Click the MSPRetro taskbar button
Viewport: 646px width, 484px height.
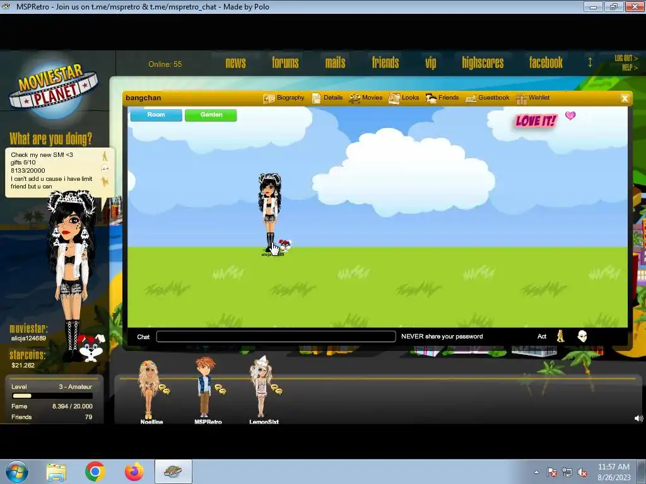coord(173,471)
